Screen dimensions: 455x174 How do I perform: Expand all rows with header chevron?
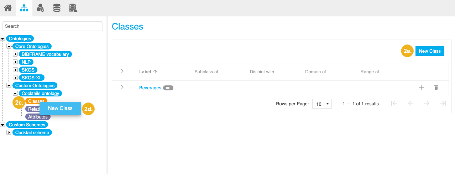[x=122, y=72]
